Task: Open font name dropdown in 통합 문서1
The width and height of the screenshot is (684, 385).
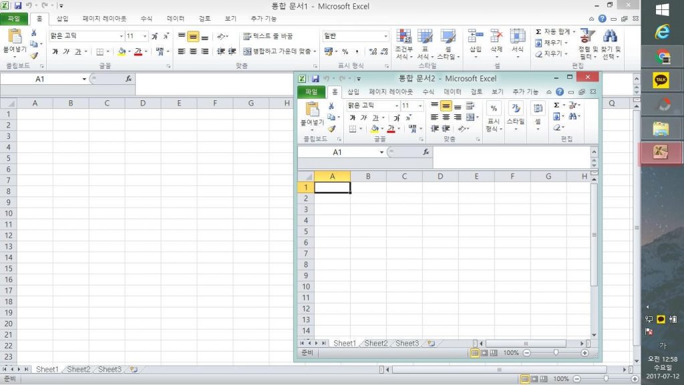Action: tap(122, 36)
